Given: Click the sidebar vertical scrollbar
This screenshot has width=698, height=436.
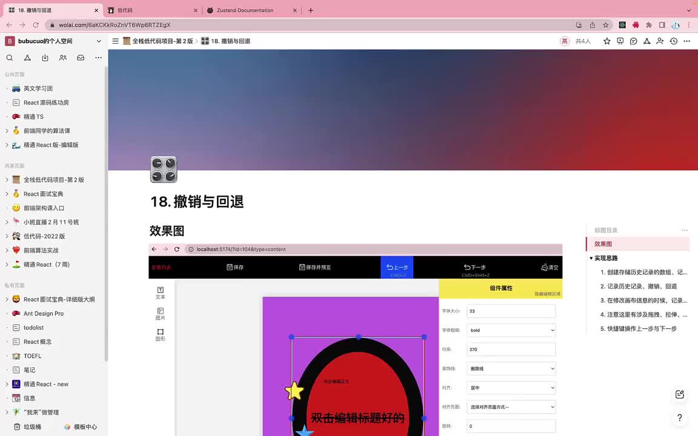Looking at the screenshot, I should point(106,214).
